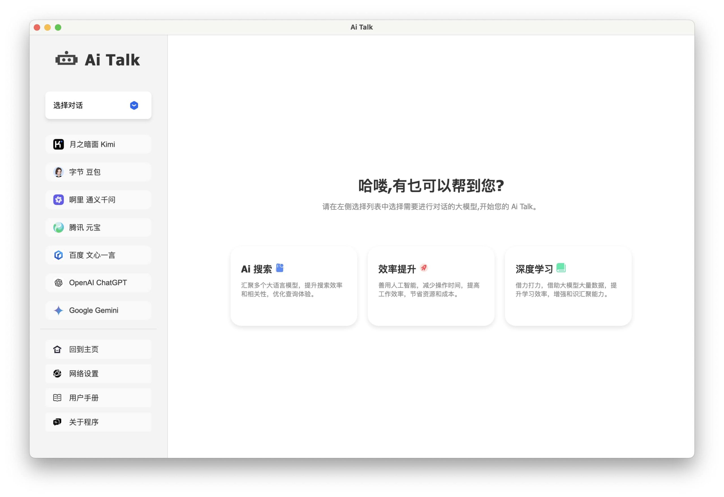The width and height of the screenshot is (724, 497).
Task: Open 网络设置 settings
Action: [98, 374]
